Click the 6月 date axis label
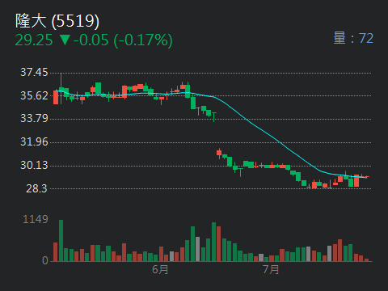Viewport: 388px width, 291px height. [x=160, y=269]
